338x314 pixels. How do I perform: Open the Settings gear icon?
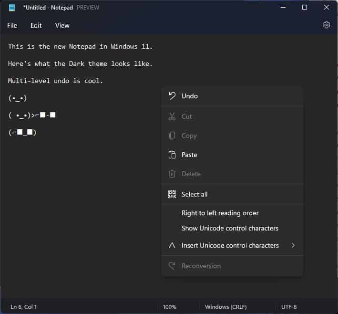327,25
